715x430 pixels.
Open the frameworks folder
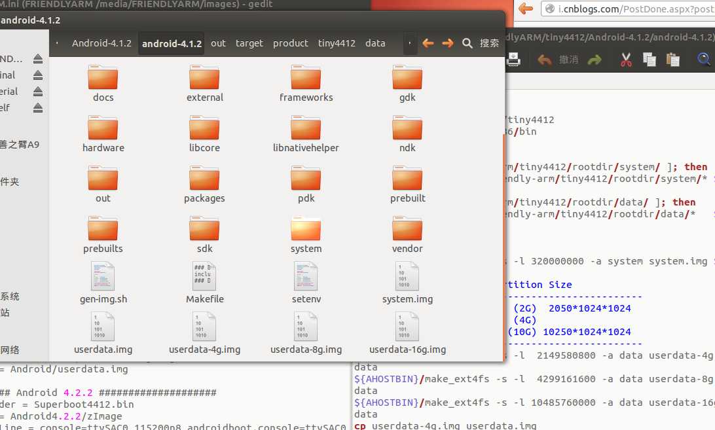[306, 84]
